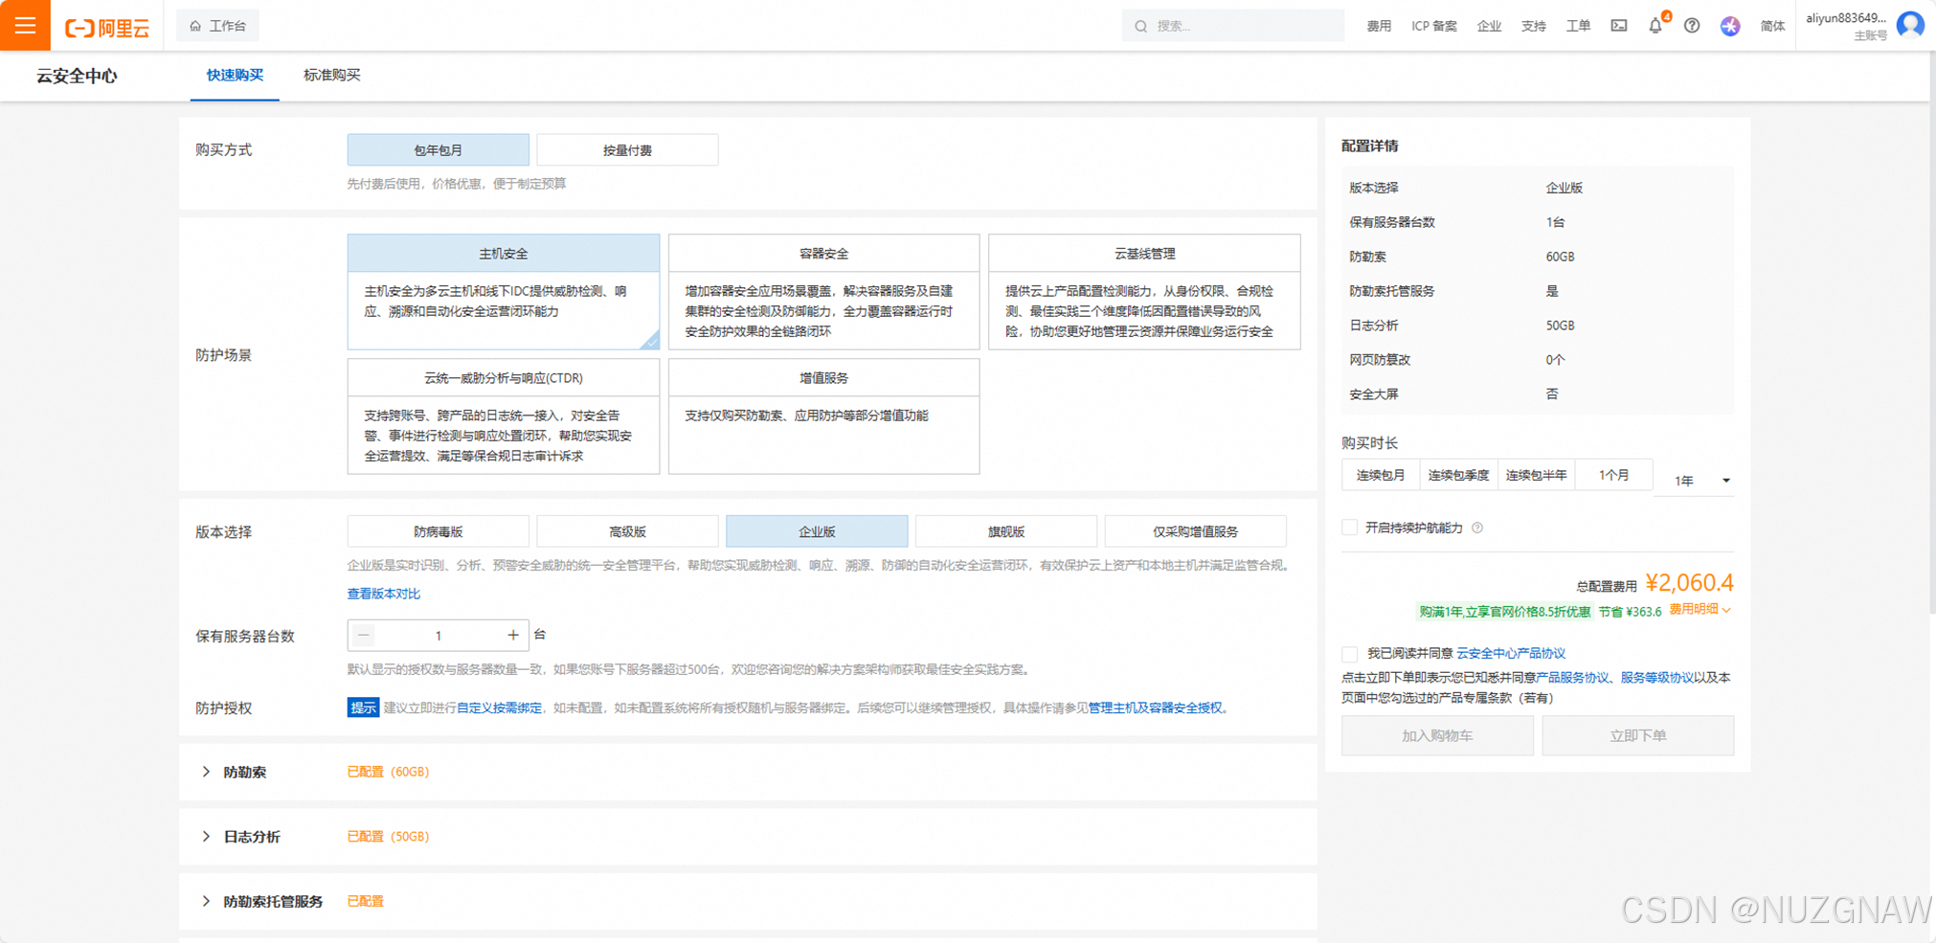Image resolution: width=1936 pixels, height=943 pixels.
Task: Open 管理主机及容器安全授权 link
Action: click(1155, 707)
